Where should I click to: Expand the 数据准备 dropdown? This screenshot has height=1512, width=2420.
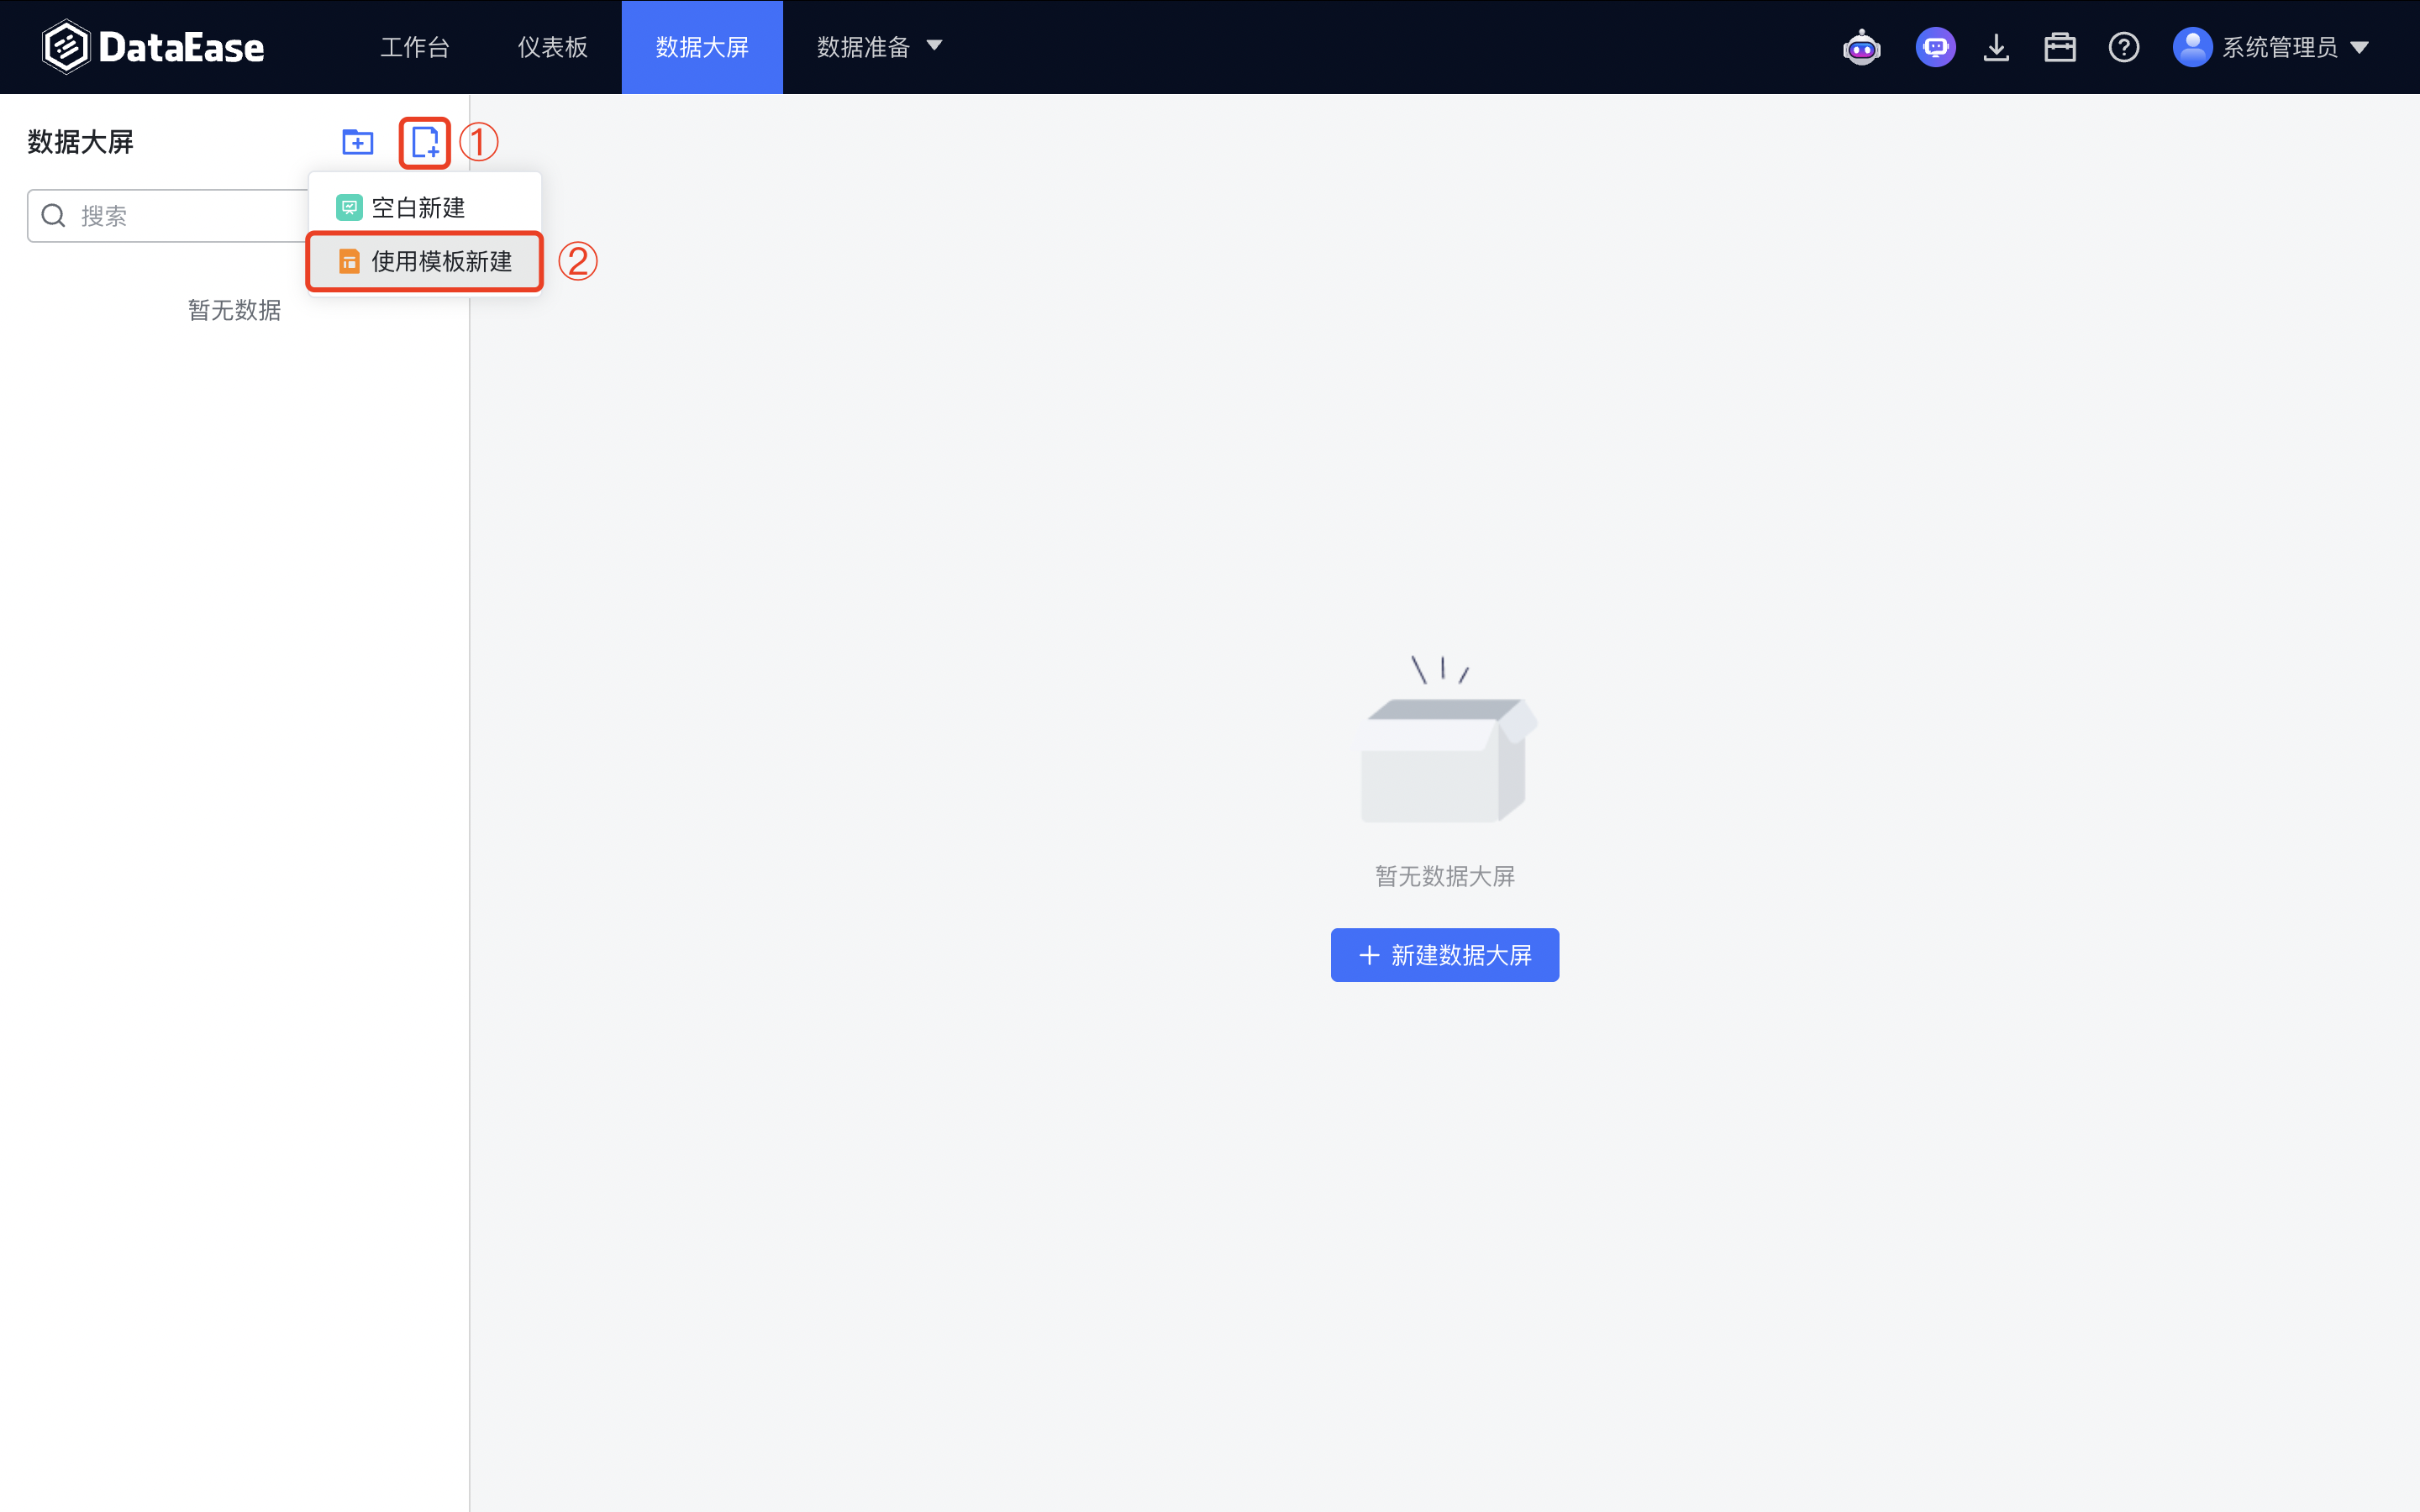pyautogui.click(x=878, y=46)
